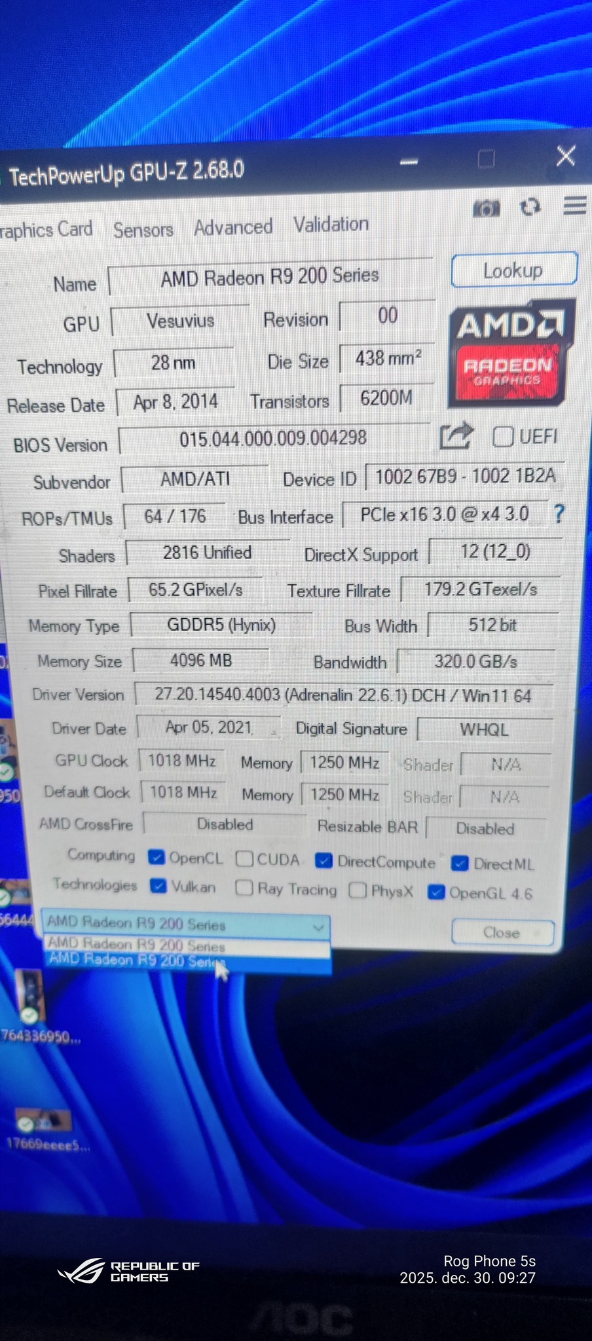Image resolution: width=592 pixels, height=1341 pixels.
Task: Switch to the Sensors tab
Action: click(x=143, y=229)
